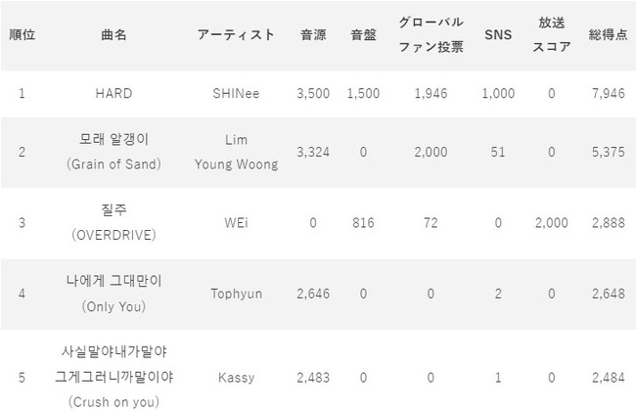Click the artist name Kassy

coord(237,377)
